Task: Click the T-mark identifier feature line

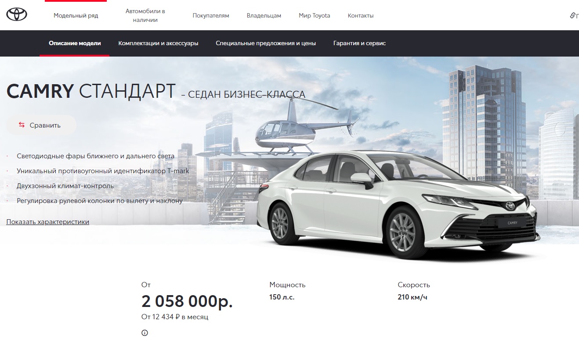Action: pos(103,171)
